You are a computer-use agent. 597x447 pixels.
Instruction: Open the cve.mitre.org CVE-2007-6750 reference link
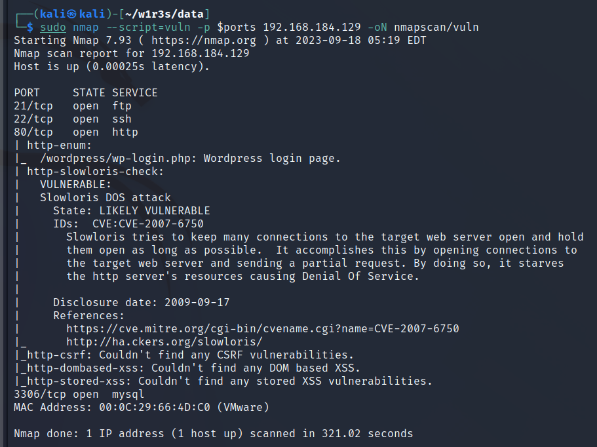click(263, 328)
